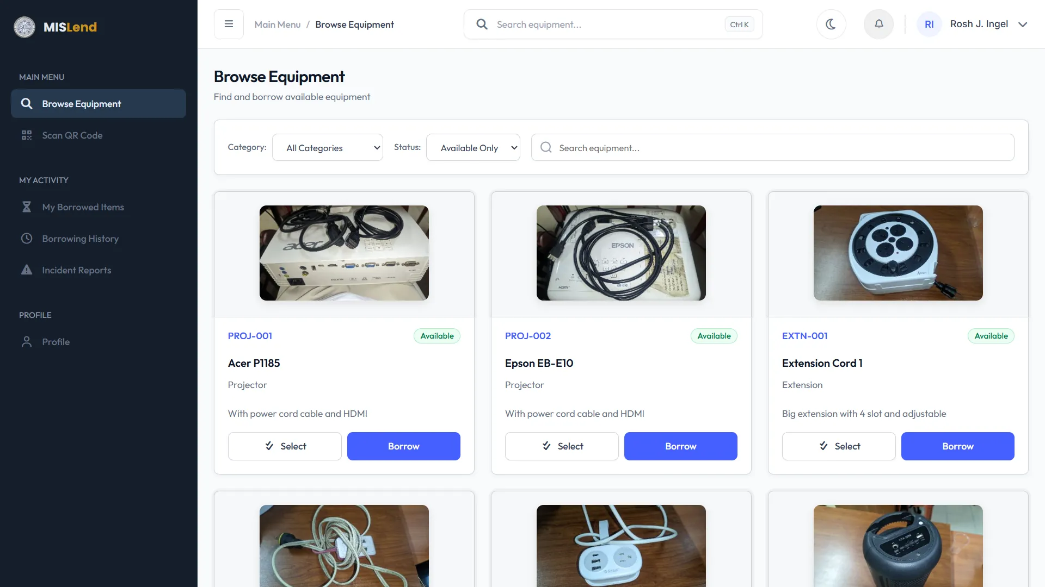The height and width of the screenshot is (587, 1045).
Task: Open the Available Only status dropdown
Action: tap(473, 147)
